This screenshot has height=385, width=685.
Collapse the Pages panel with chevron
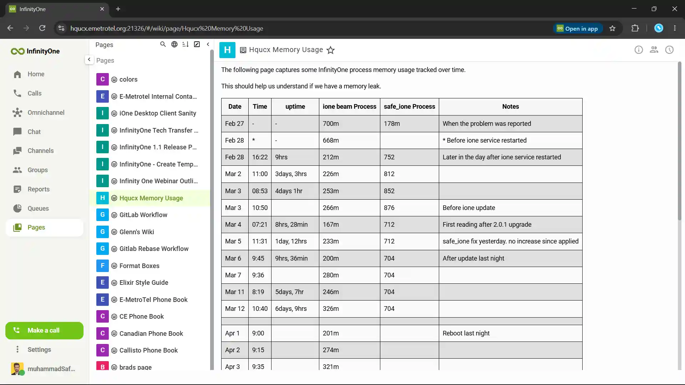208,45
